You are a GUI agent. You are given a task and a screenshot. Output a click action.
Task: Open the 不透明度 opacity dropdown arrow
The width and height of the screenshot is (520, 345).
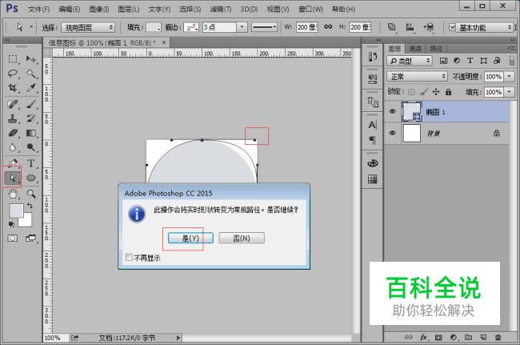coord(510,77)
